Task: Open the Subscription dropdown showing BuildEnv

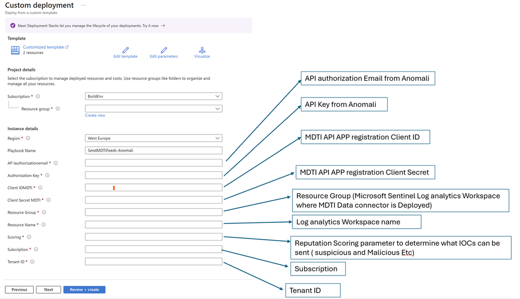Action: 154,96
